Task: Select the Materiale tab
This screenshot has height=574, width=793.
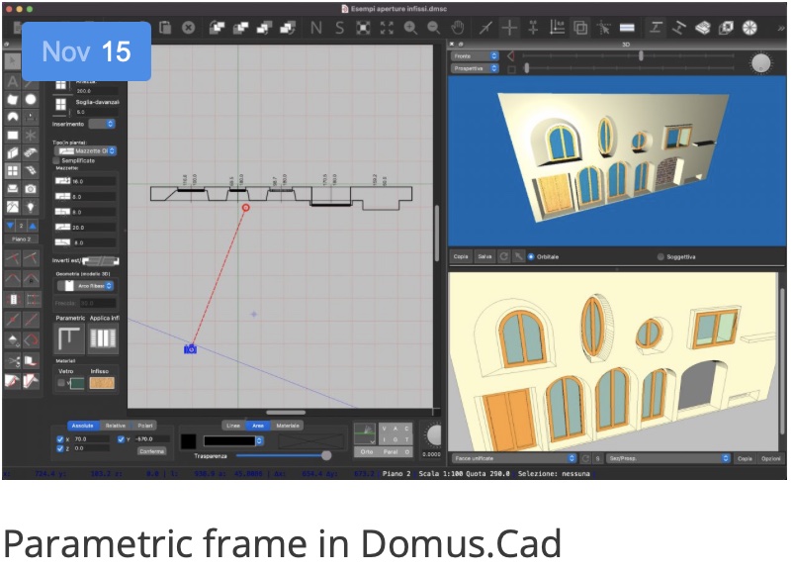Action: click(x=288, y=425)
